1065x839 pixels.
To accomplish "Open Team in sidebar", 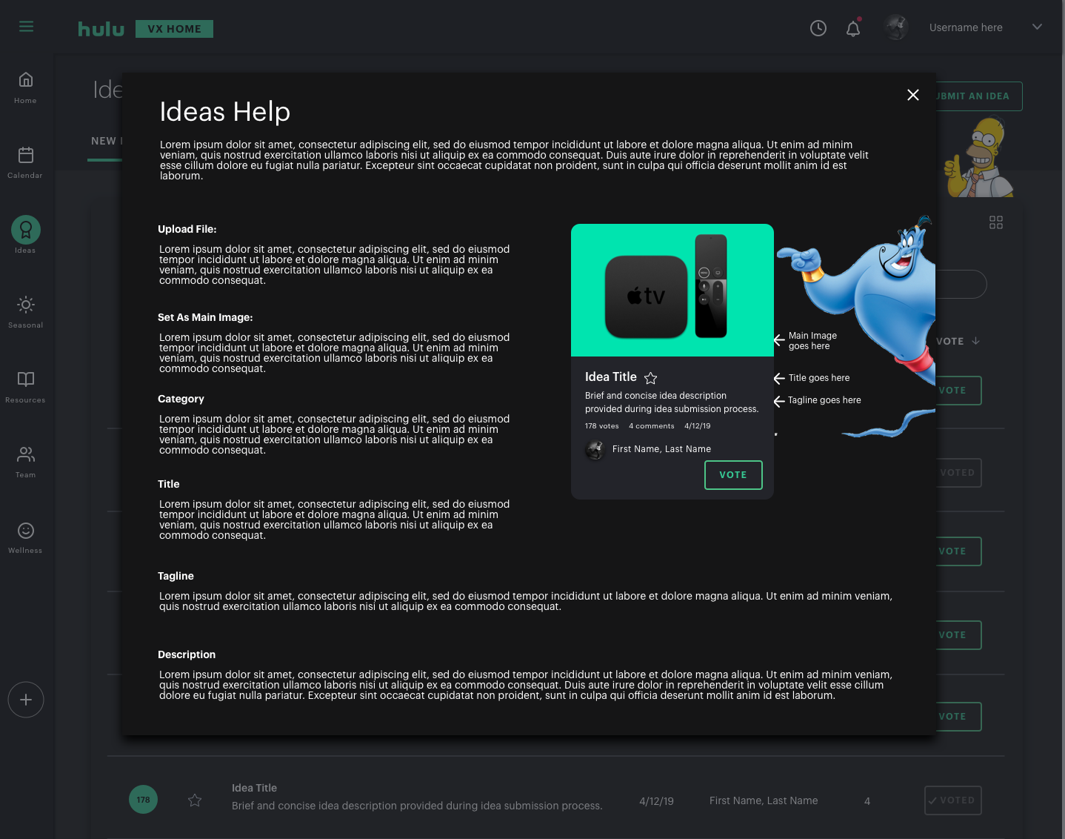I will [x=26, y=462].
